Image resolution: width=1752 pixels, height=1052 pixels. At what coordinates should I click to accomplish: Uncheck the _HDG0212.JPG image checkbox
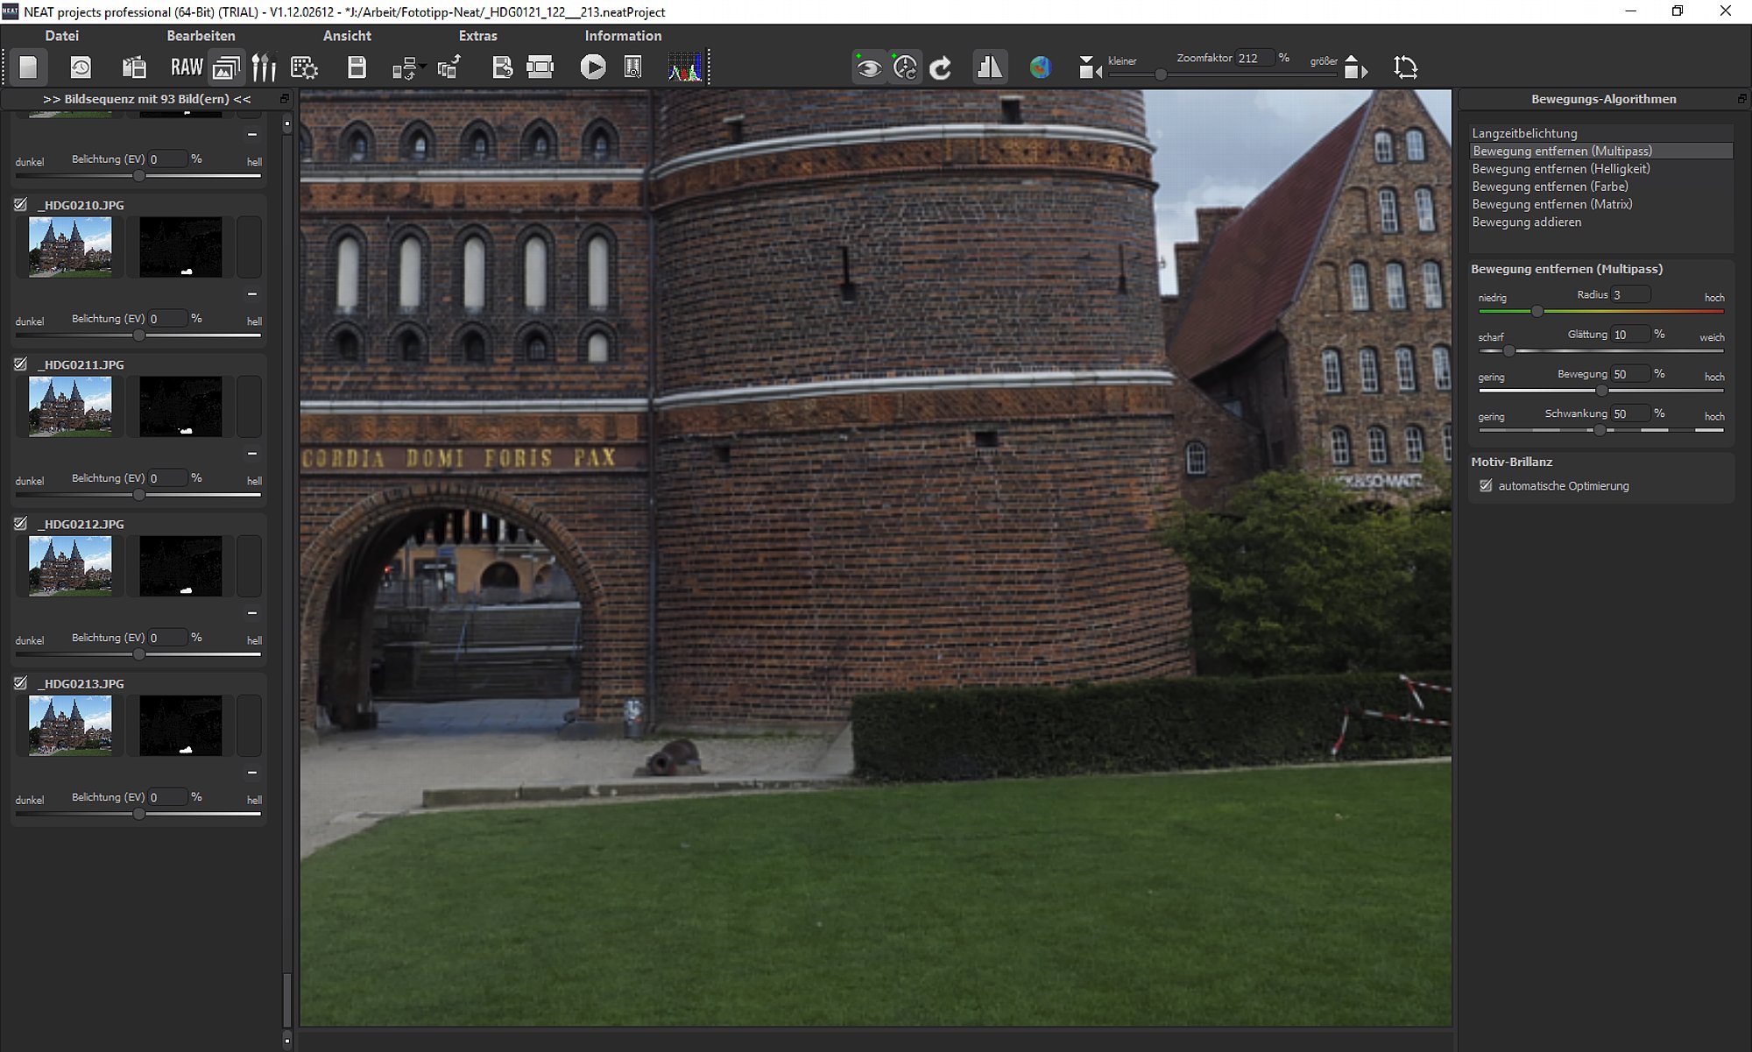click(x=20, y=523)
